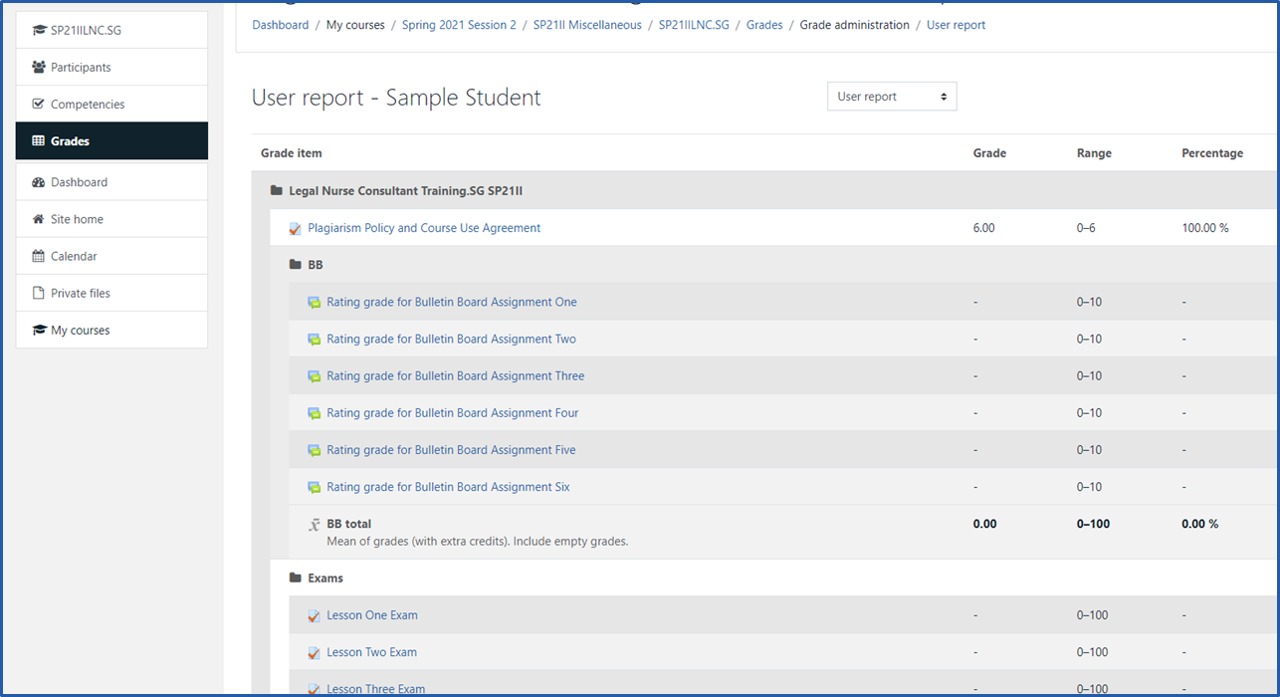Go to Private files in sidebar
The height and width of the screenshot is (697, 1280).
click(x=80, y=294)
